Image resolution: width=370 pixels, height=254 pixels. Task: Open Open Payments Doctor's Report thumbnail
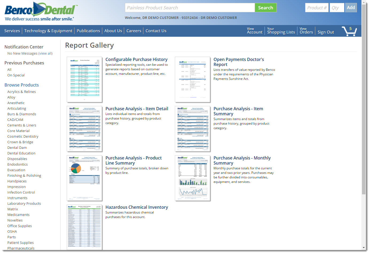coord(192,80)
